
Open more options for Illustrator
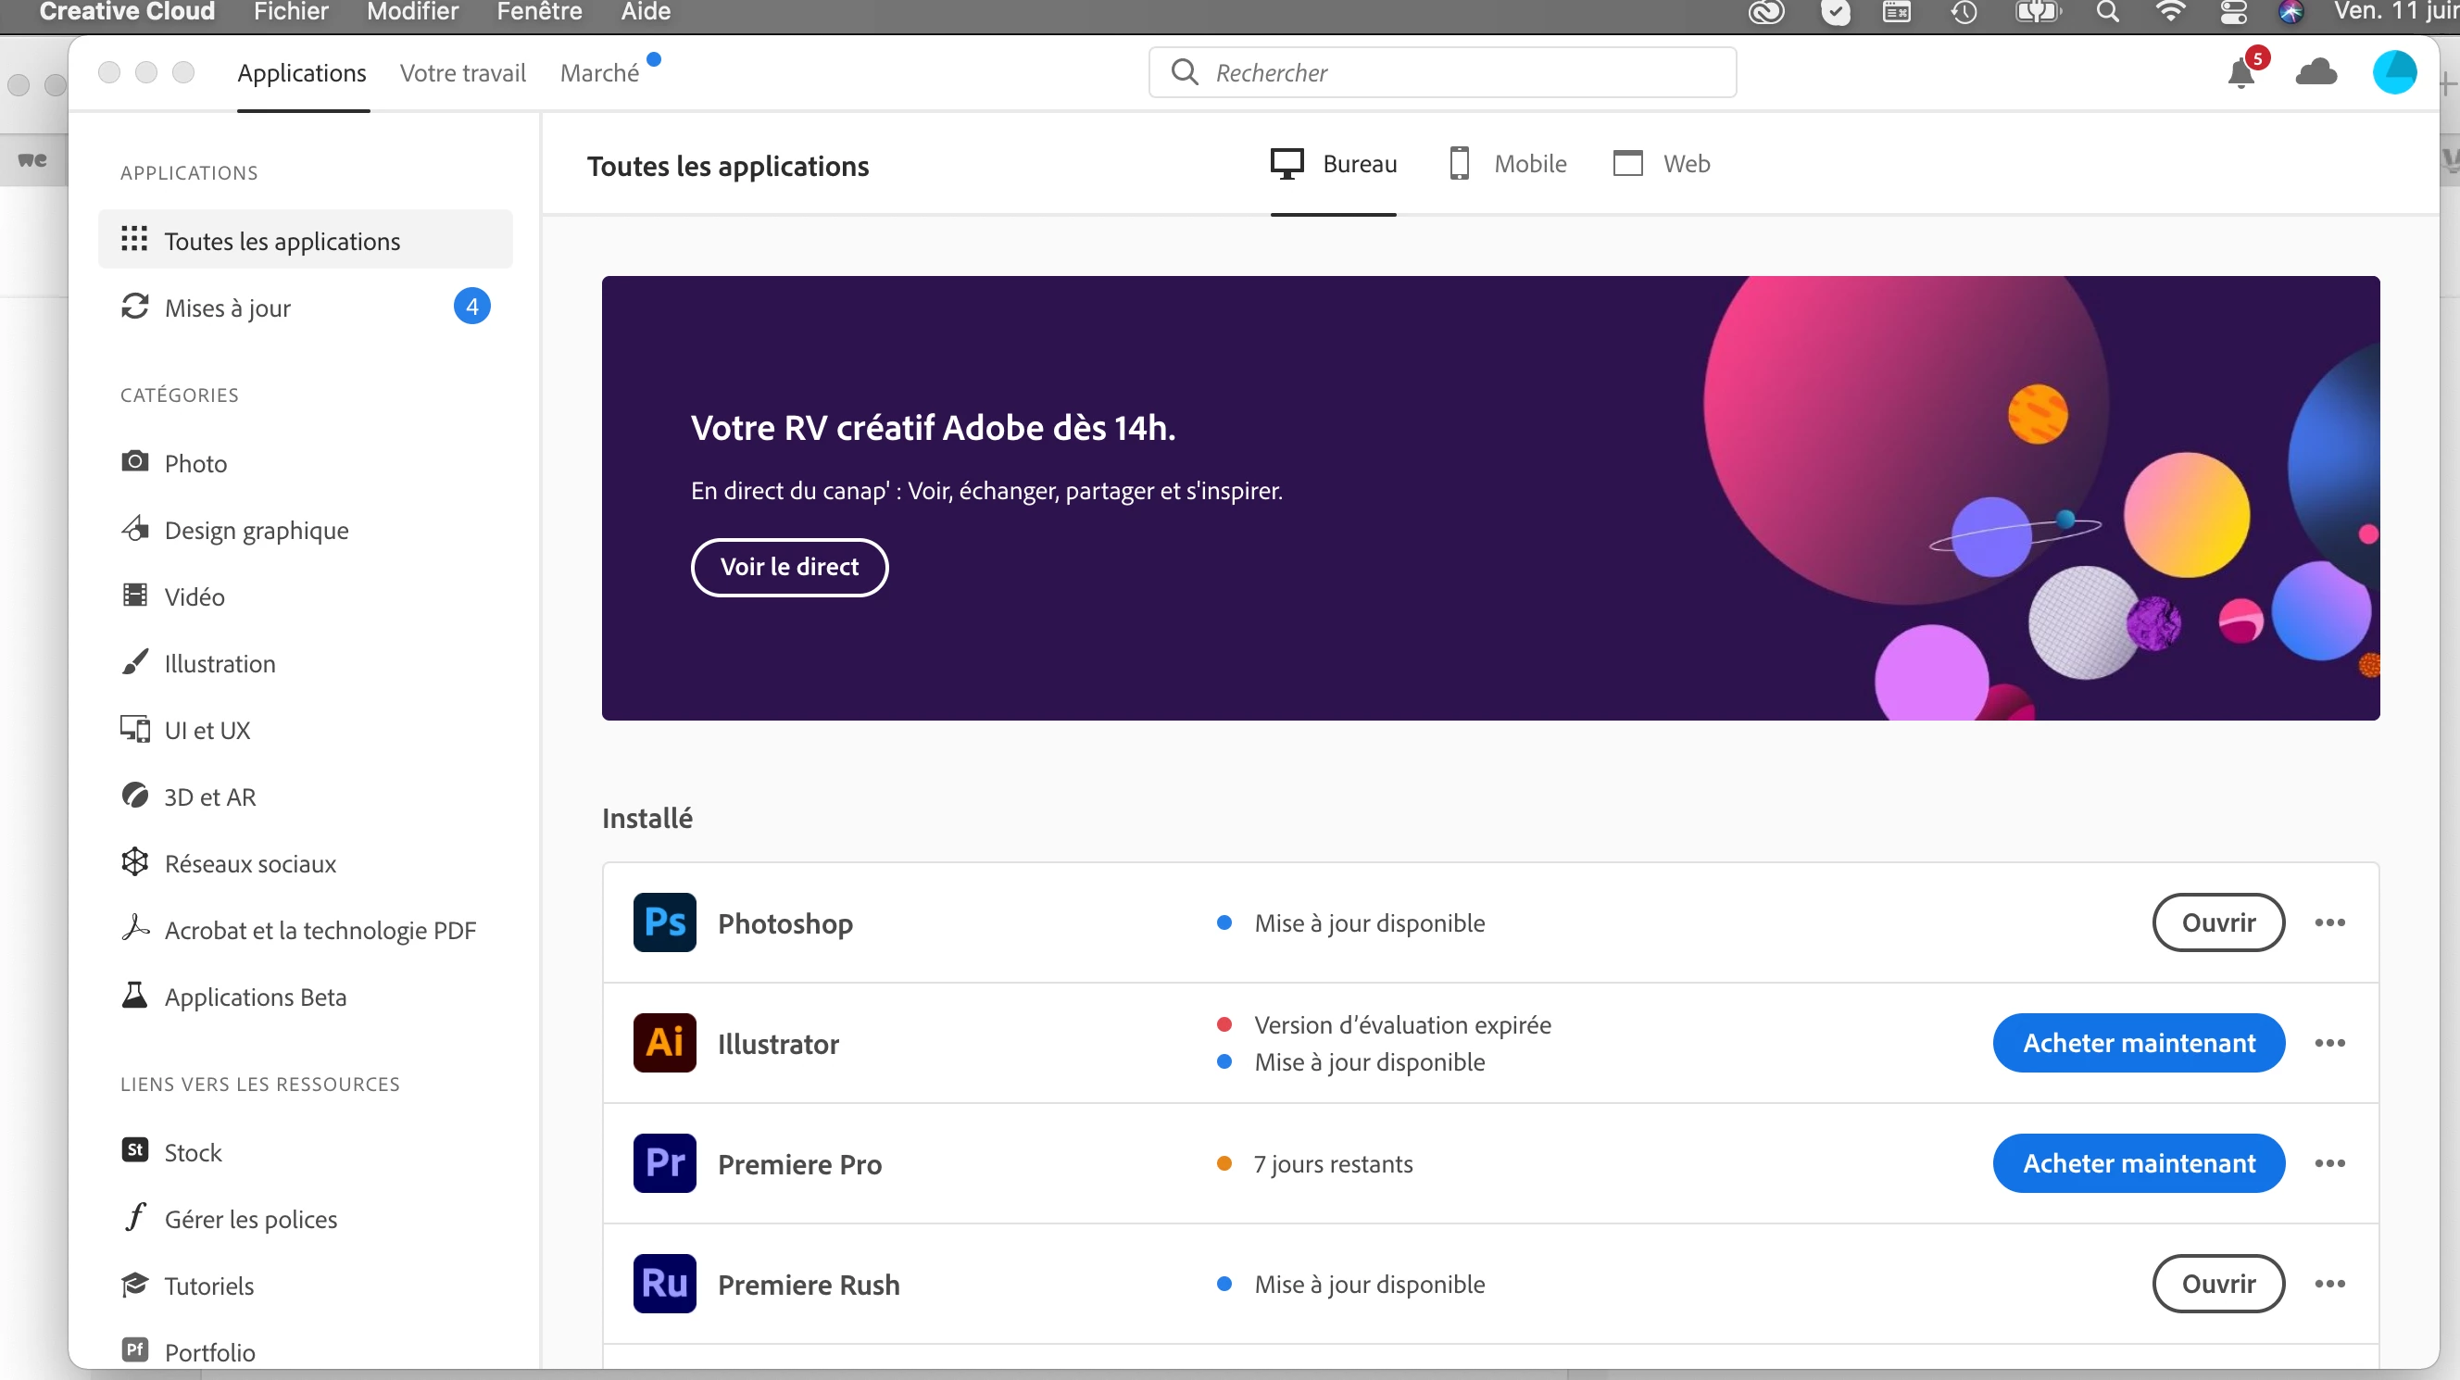[x=2329, y=1043]
